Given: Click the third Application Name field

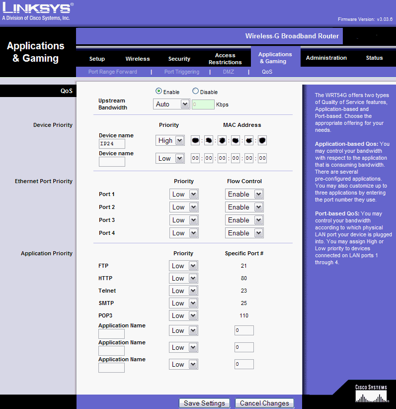Looking at the screenshot, I should point(111,368).
